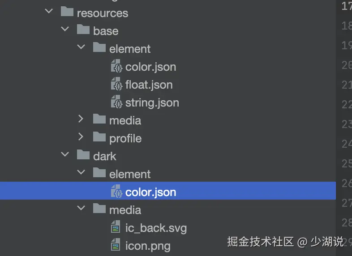The height and width of the screenshot is (256, 352).
Task: Open float.json file
Action: (x=149, y=85)
